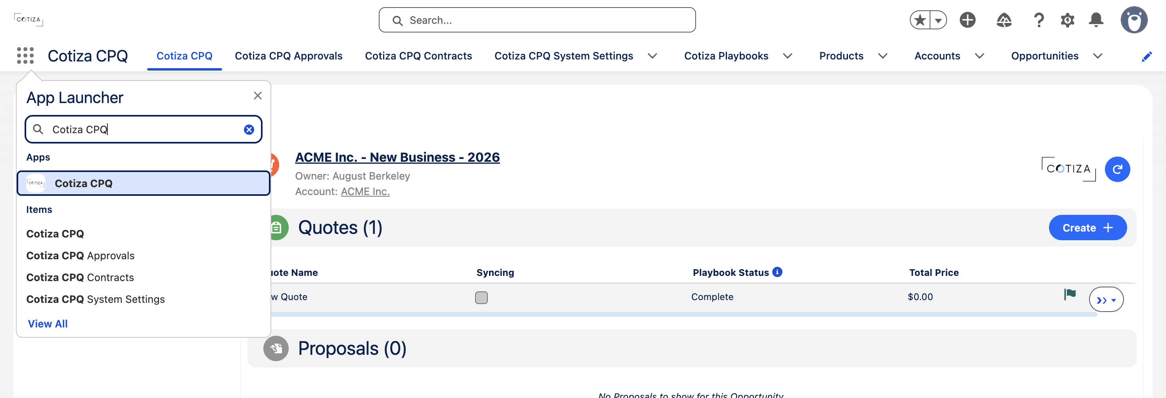The image size is (1166, 398).
Task: Open the Favorites star icon
Action: [920, 20]
